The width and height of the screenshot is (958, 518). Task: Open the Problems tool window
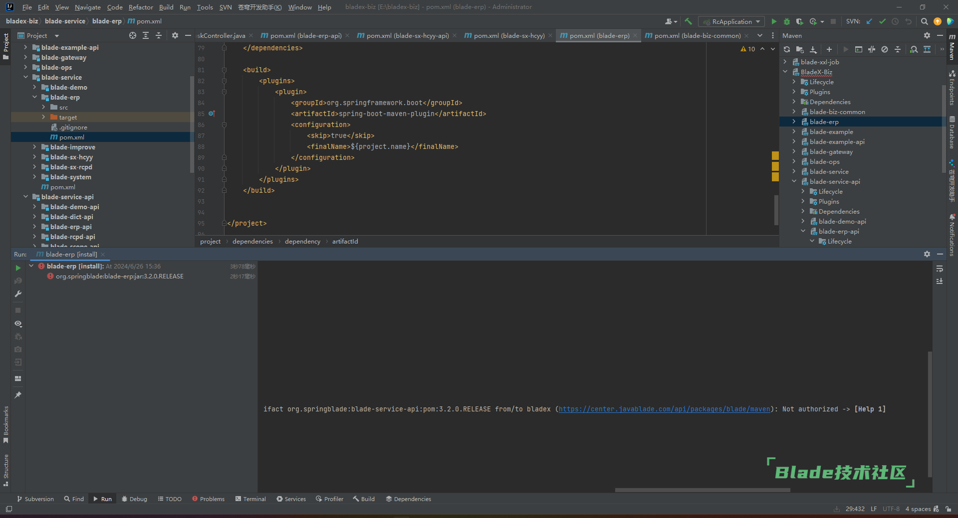click(208, 499)
